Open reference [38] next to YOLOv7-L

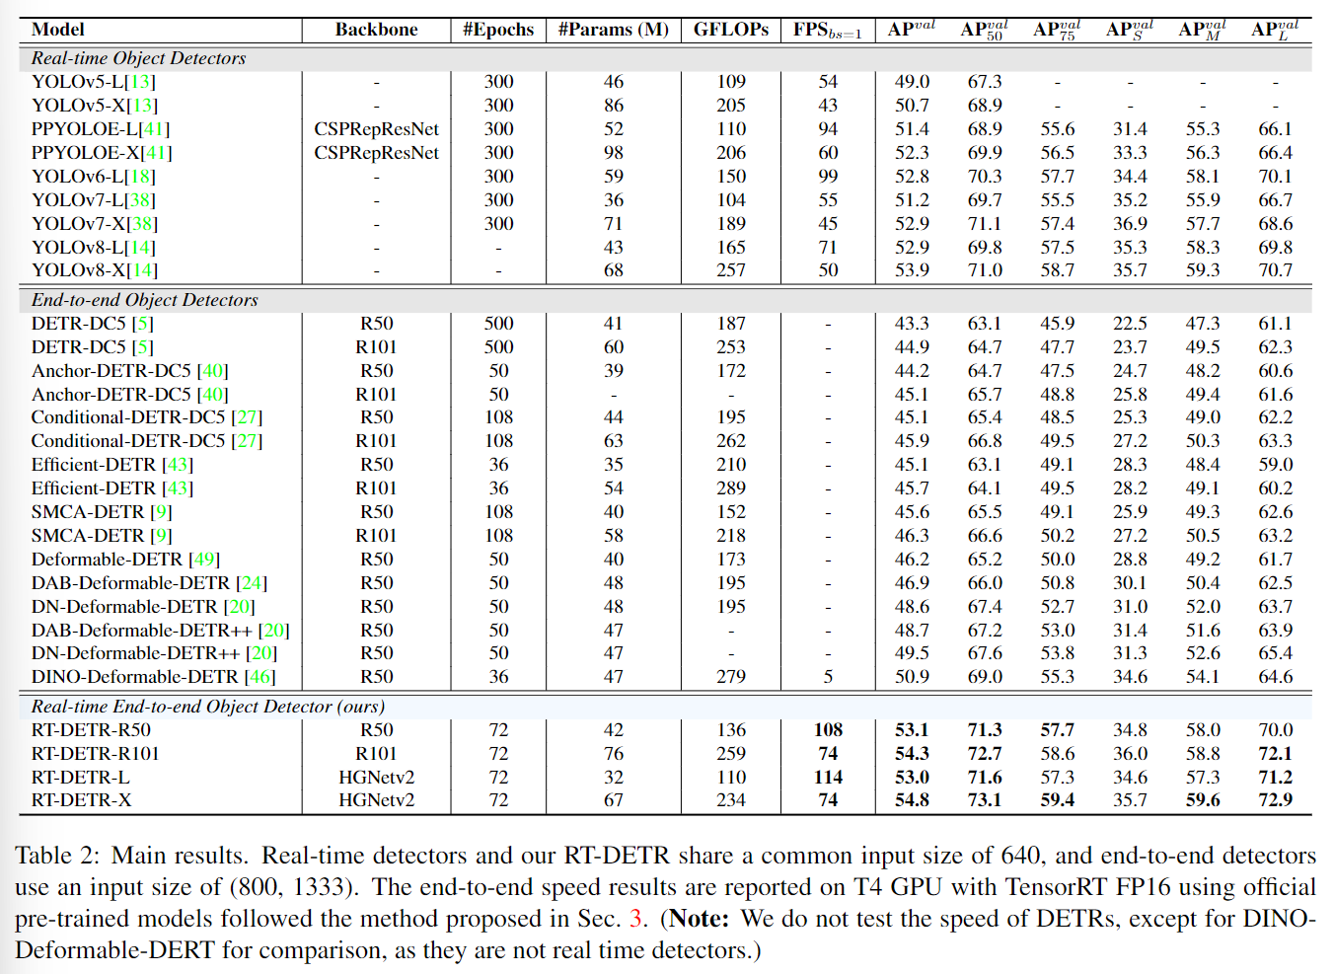pyautogui.click(x=141, y=200)
